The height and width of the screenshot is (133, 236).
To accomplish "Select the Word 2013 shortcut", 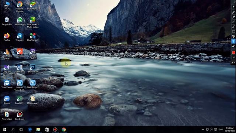I will pos(20,69).
